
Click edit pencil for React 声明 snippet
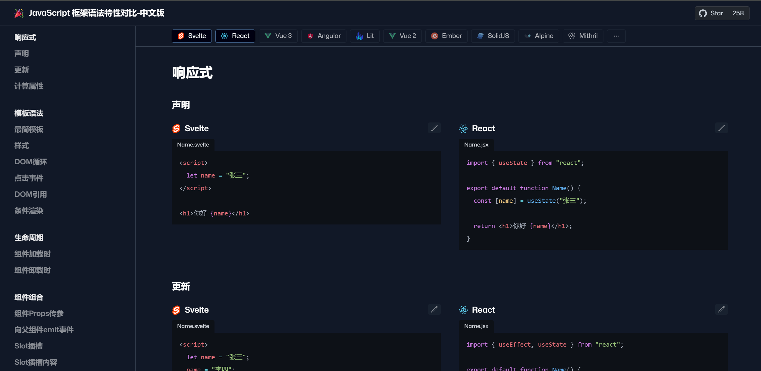(721, 128)
